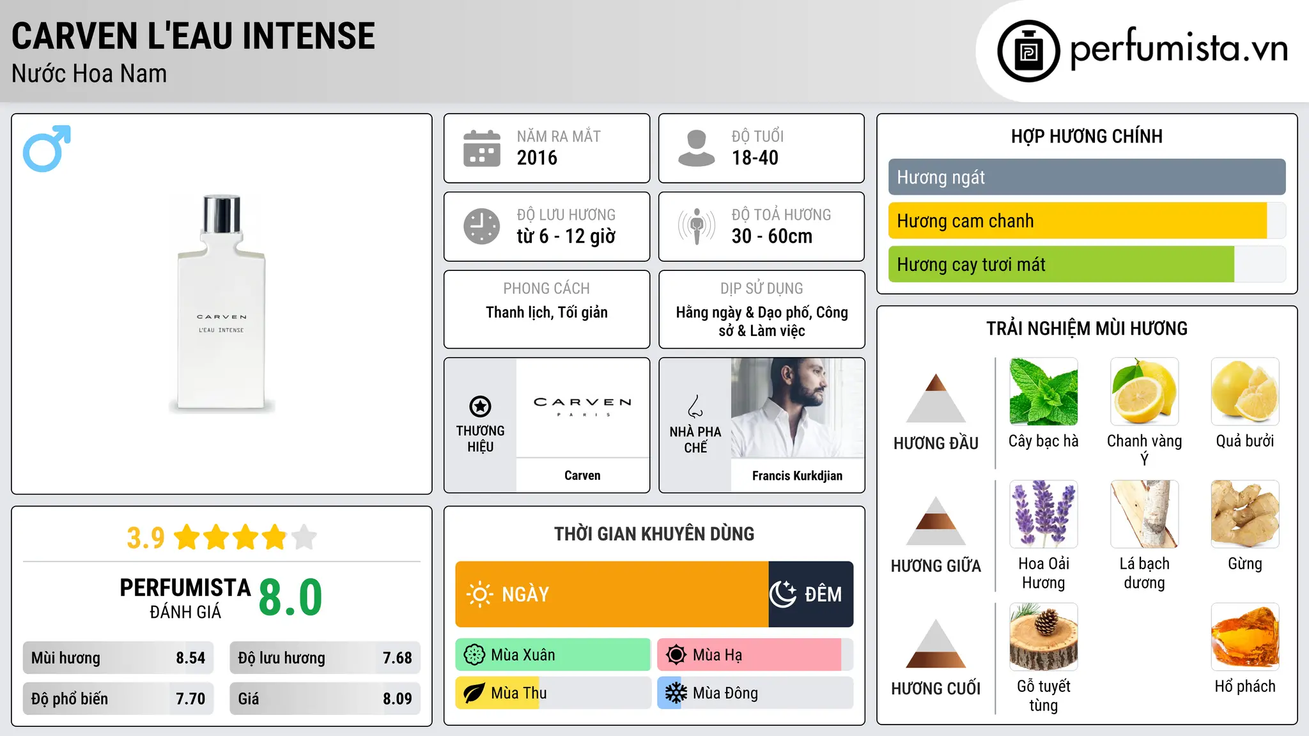Click the Francis Kurkdjian name label
The width and height of the screenshot is (1309, 736).
pos(797,475)
